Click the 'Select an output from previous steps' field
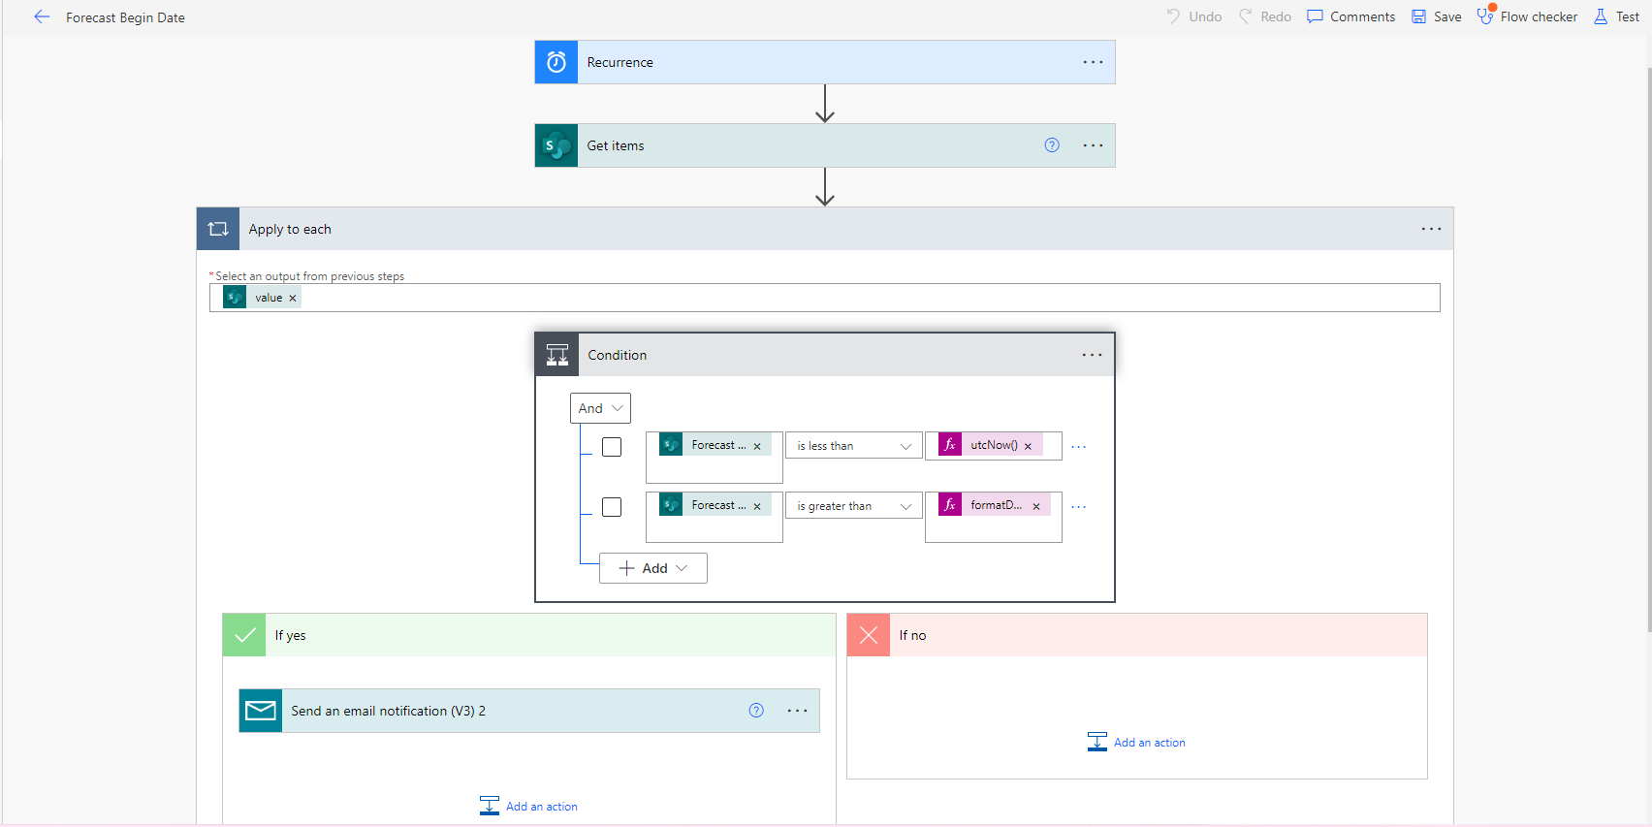Image resolution: width=1652 pixels, height=827 pixels. 825,298
